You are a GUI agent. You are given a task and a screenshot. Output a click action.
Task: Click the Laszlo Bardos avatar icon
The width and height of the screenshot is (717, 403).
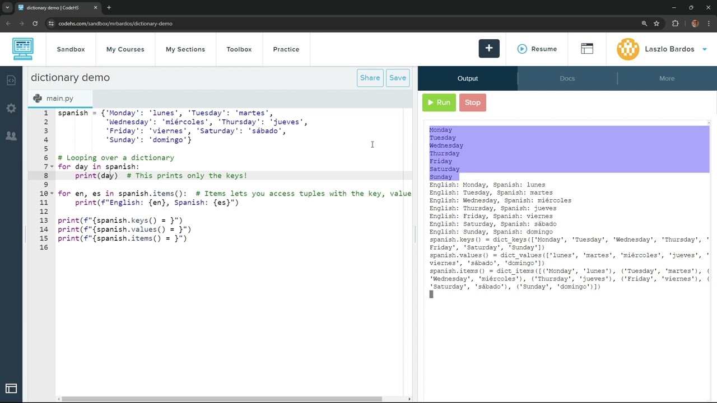628,49
